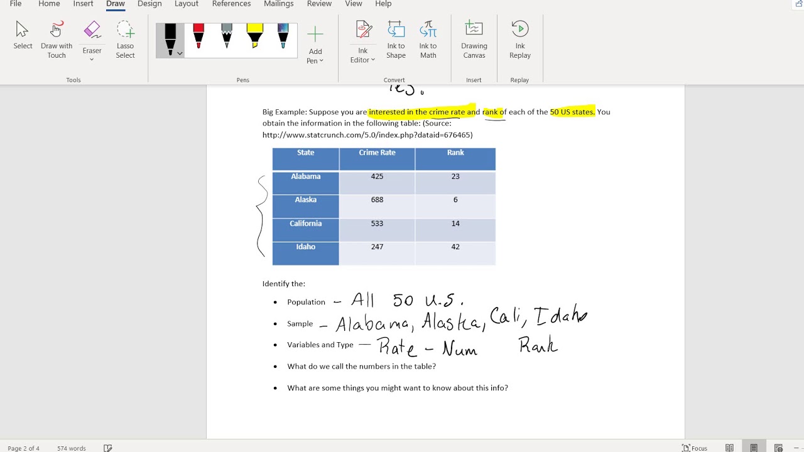Open the Design tab
The image size is (804, 452).
(149, 4)
